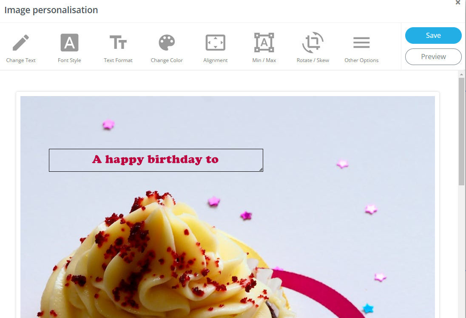
Task: Close the Image personalisation dialog
Action: click(x=458, y=3)
